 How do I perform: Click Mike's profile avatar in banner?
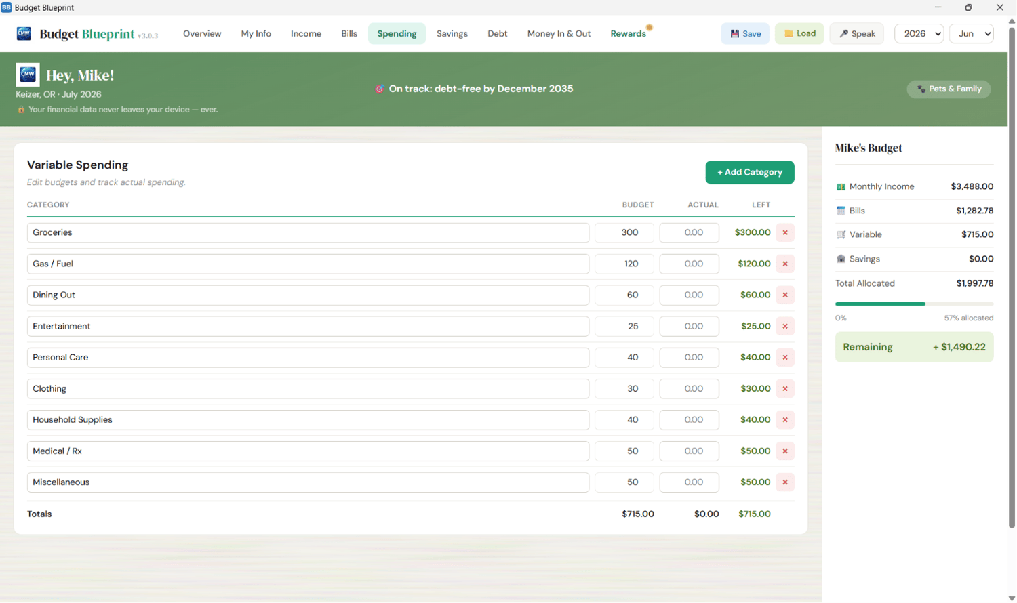click(x=28, y=75)
